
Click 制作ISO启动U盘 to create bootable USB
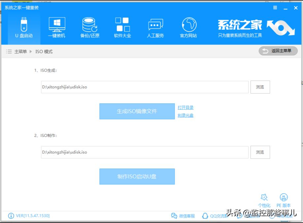point(137,176)
